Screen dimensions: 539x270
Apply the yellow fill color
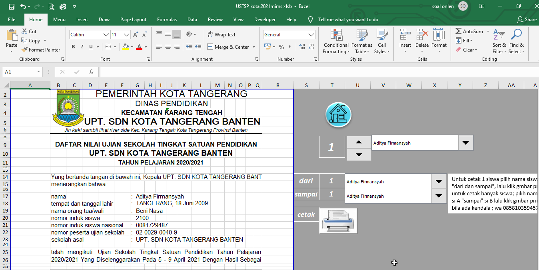click(126, 47)
